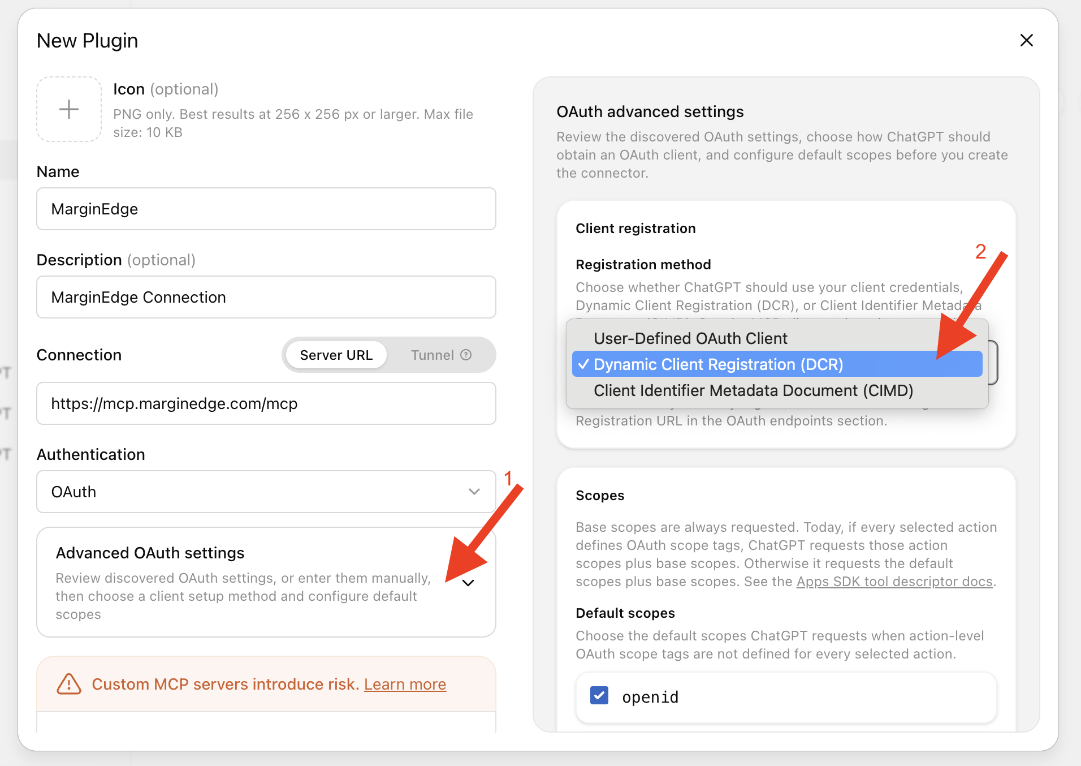Open the Authentication OAuth dropdown
The width and height of the screenshot is (1081, 766).
coord(266,492)
